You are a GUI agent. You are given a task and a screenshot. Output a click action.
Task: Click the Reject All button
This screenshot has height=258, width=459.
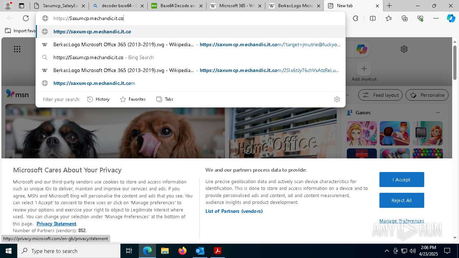click(x=402, y=200)
